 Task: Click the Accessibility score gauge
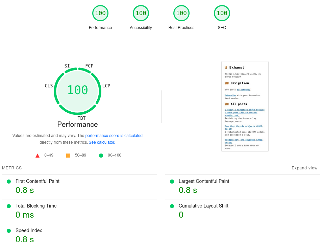141,13
